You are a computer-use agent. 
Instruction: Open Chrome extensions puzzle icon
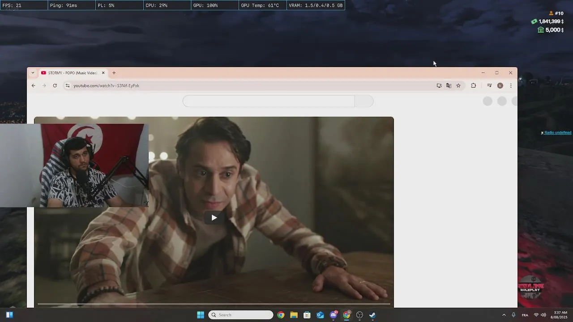tap(473, 85)
